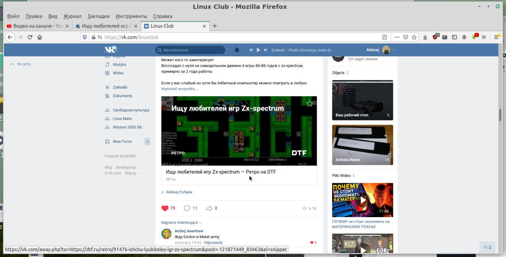506x257 pixels.
Task: Open the Правка menu
Action: point(34,16)
